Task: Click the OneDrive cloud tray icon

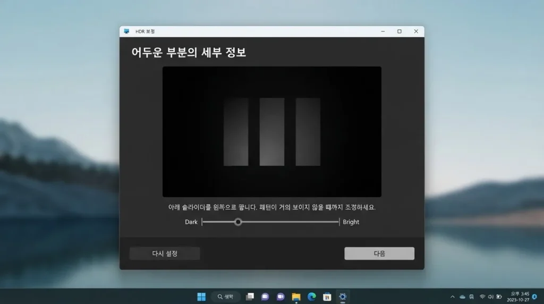Action: (x=463, y=297)
